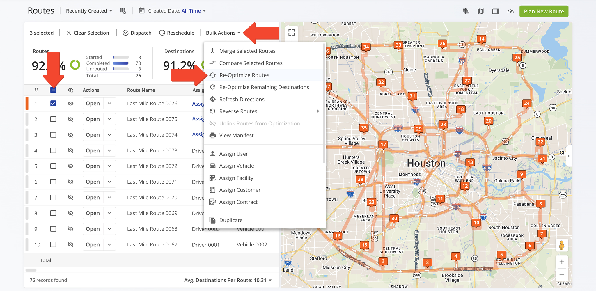Click the filter sliders icon in header
596x291 pixels.
tap(466, 11)
